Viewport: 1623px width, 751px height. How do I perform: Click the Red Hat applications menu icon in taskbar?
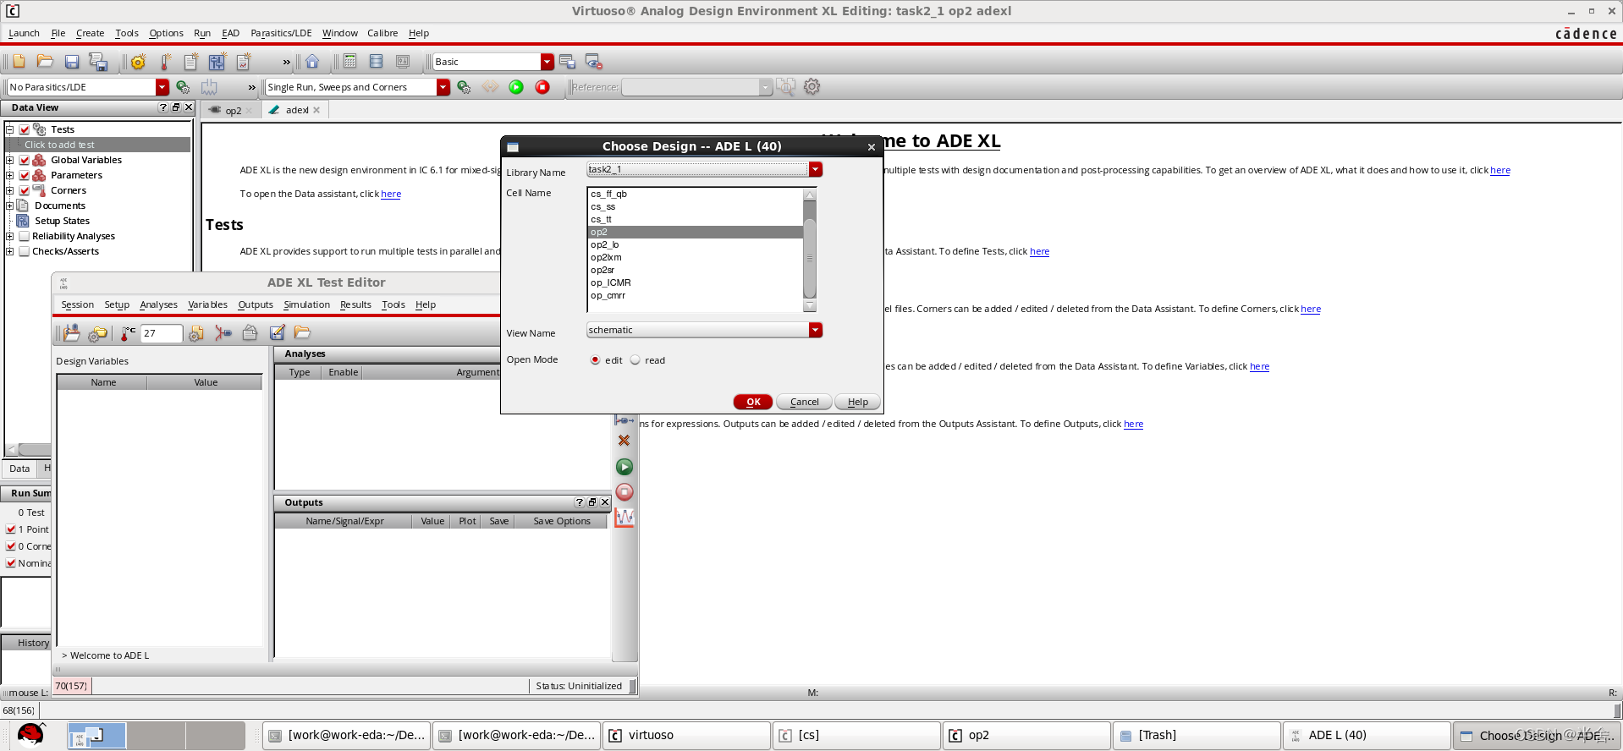[x=30, y=735]
